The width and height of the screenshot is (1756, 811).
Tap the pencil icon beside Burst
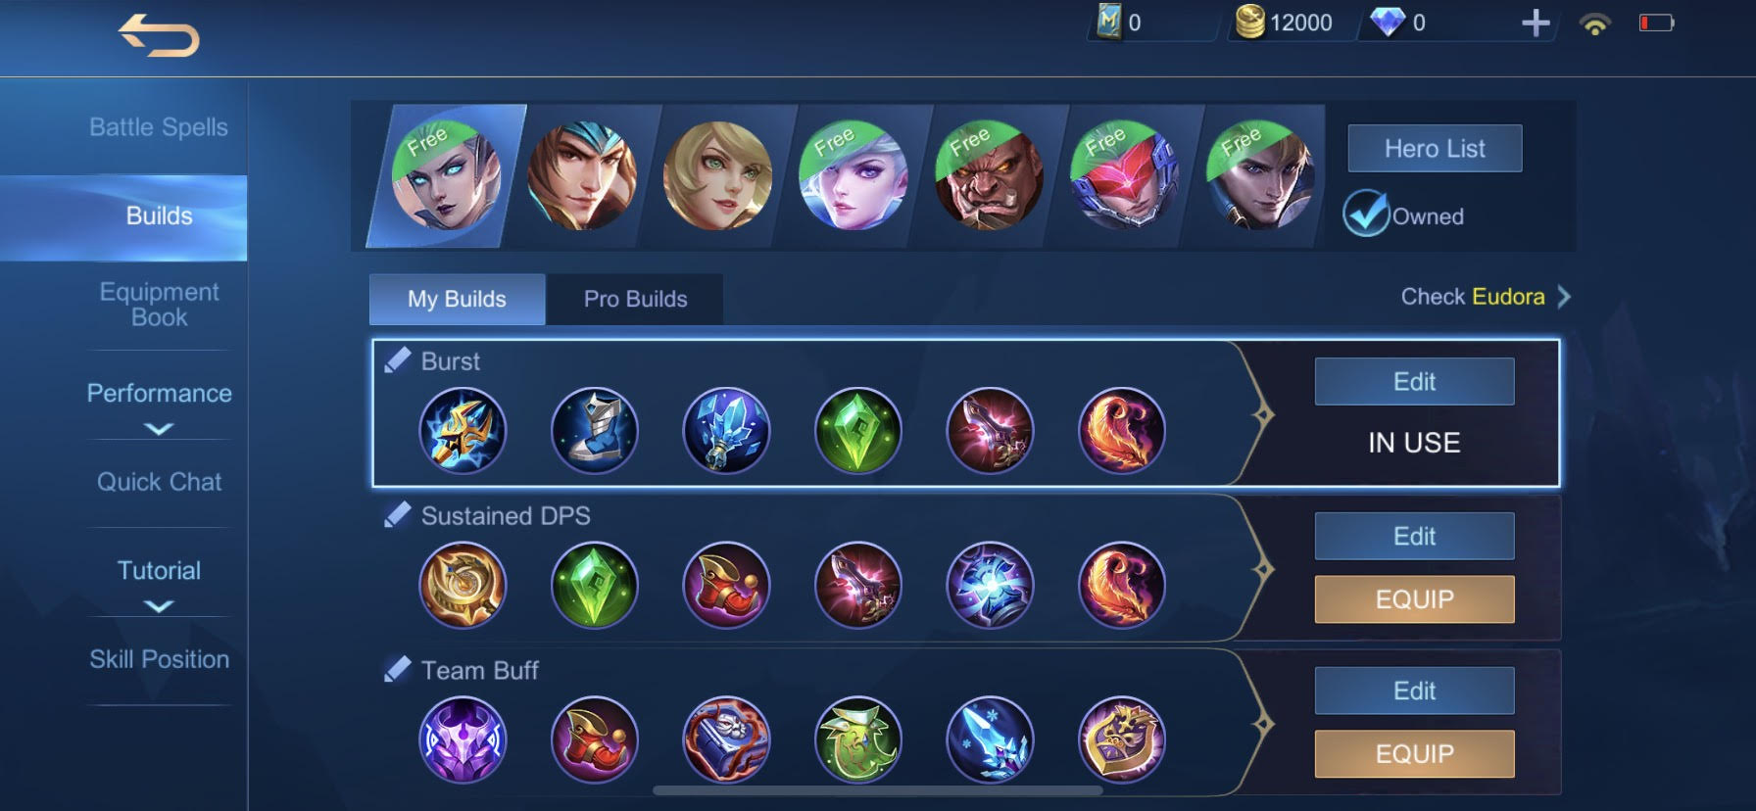pos(397,360)
